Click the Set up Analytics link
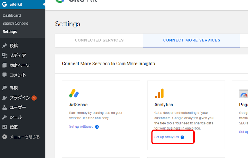Image resolution: width=248 pixels, height=158 pixels. (x=167, y=137)
